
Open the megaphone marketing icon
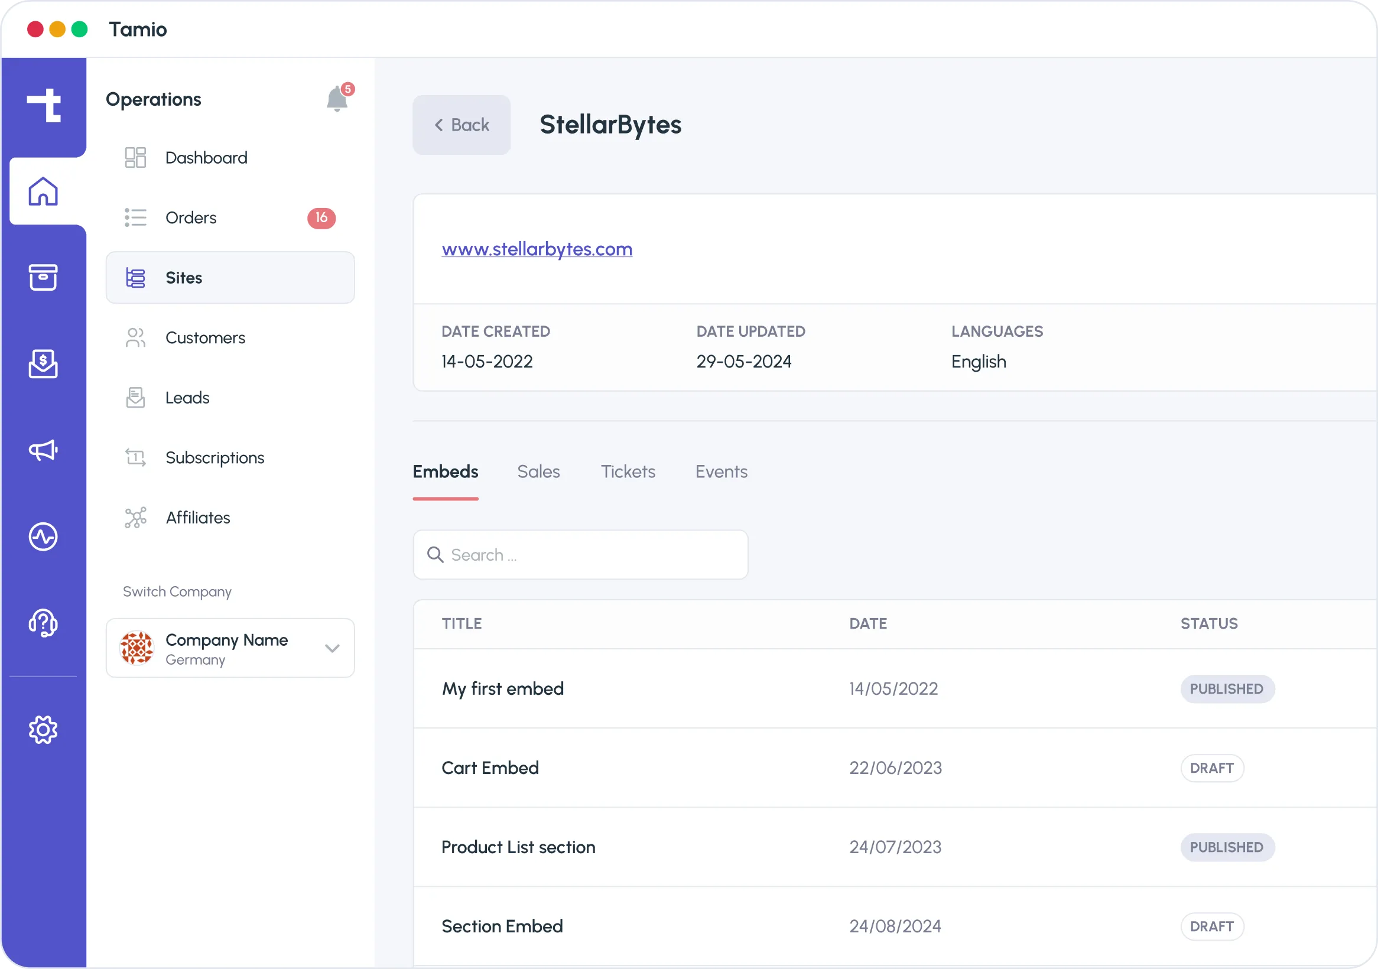43,450
